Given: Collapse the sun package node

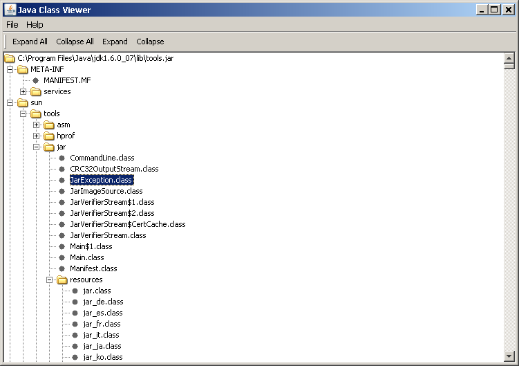Looking at the screenshot, I should tap(10, 102).
